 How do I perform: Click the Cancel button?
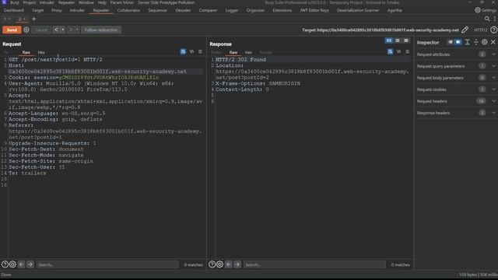click(41, 30)
